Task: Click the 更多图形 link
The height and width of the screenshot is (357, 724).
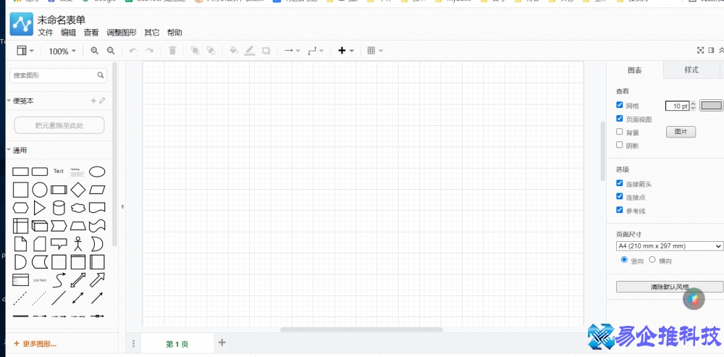Action: pyautogui.click(x=35, y=344)
